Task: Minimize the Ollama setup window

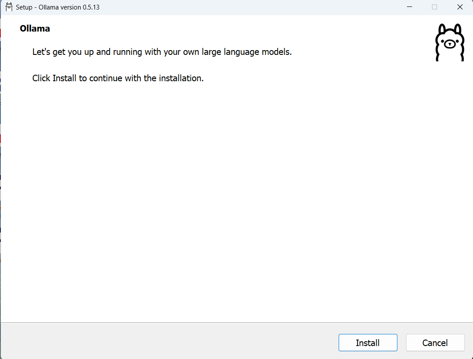Action: click(x=409, y=7)
